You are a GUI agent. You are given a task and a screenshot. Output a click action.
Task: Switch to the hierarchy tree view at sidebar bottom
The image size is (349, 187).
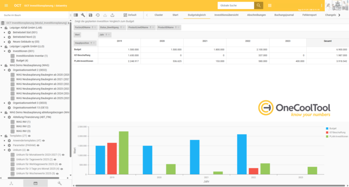coord(12,183)
